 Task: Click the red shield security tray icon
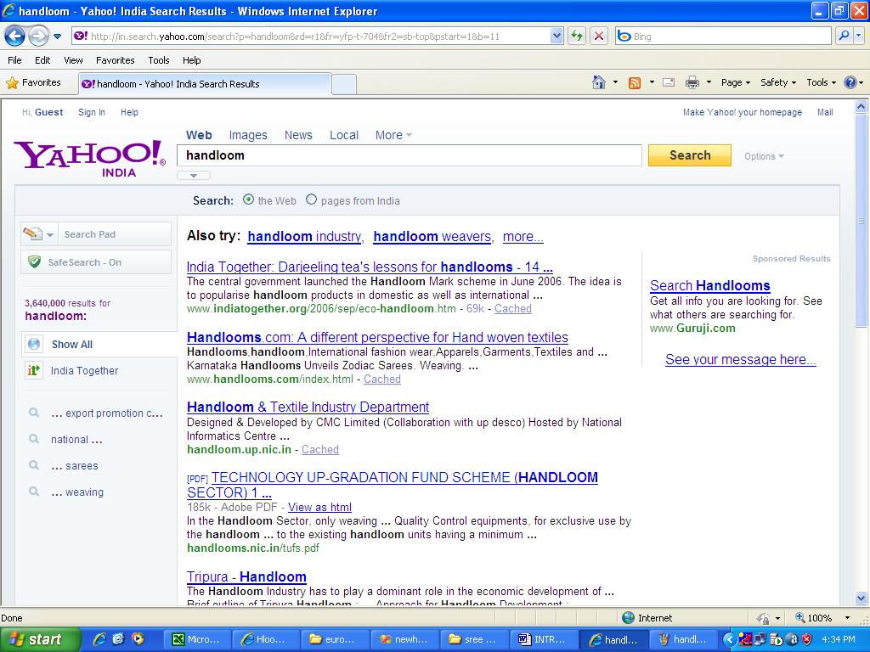pos(807,639)
